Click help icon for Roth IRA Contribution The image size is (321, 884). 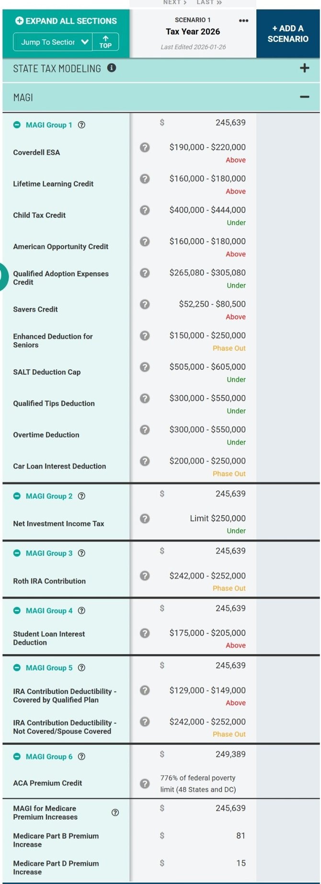click(145, 576)
